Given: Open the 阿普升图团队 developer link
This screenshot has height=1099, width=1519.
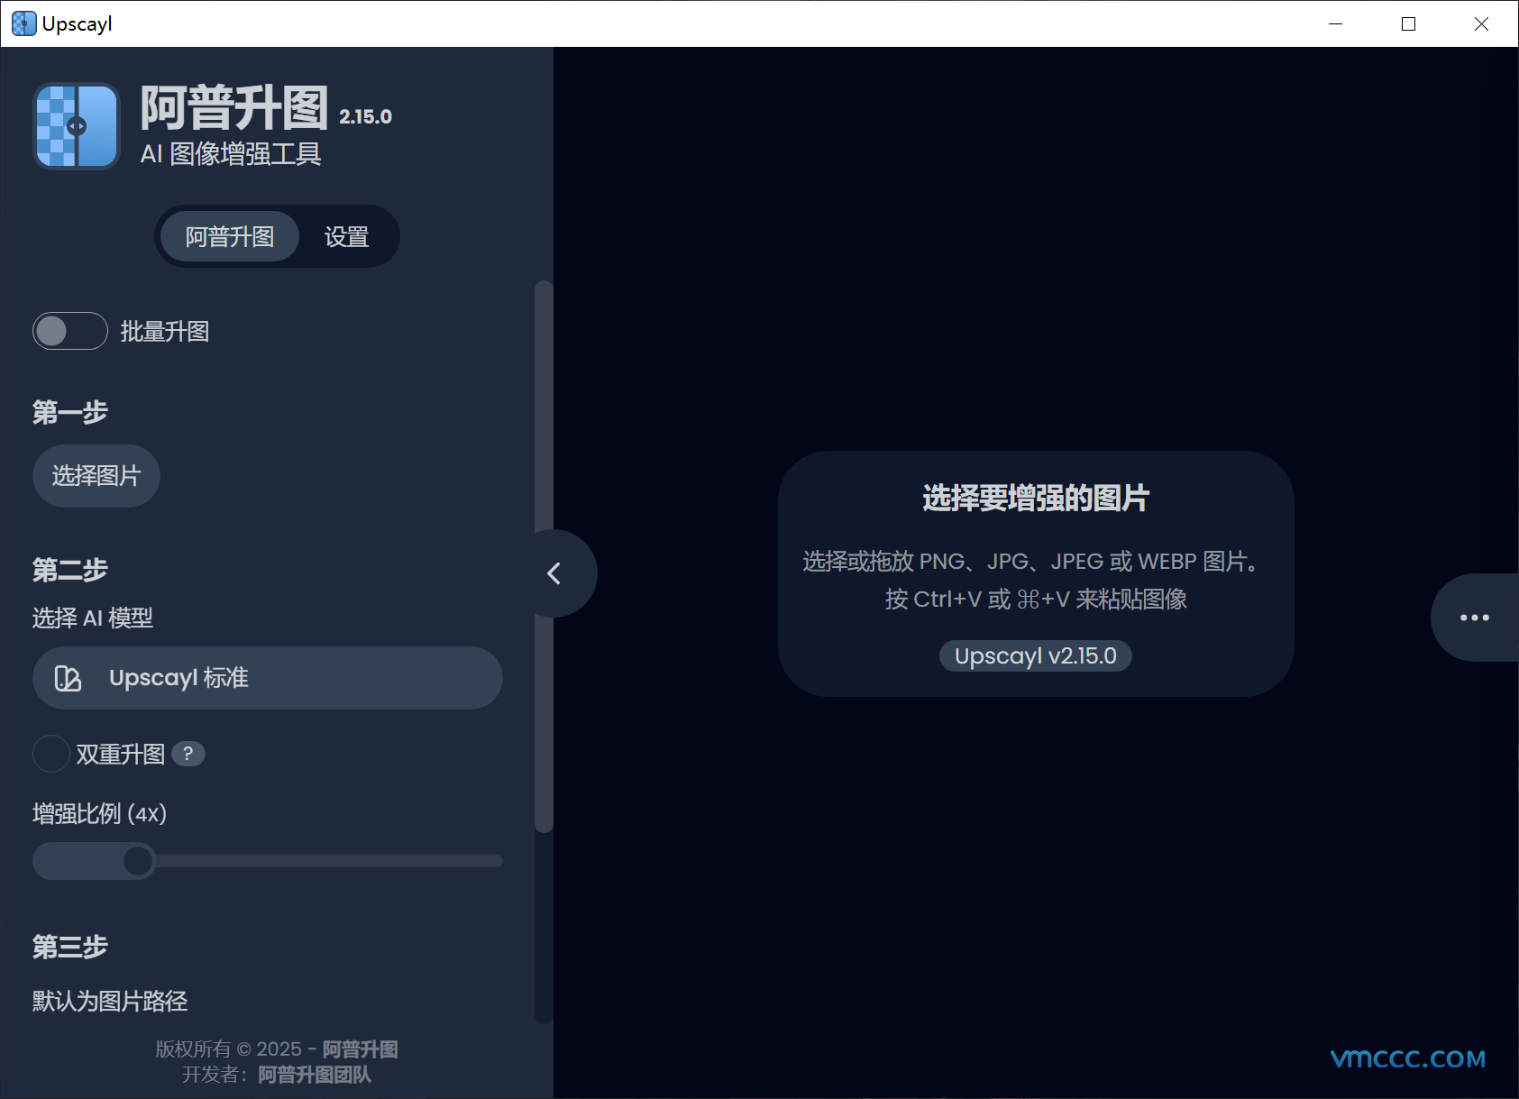Looking at the screenshot, I should (315, 1075).
